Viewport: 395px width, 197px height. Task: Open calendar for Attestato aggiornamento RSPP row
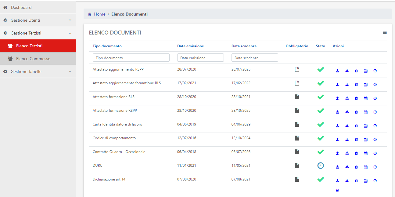(x=366, y=71)
